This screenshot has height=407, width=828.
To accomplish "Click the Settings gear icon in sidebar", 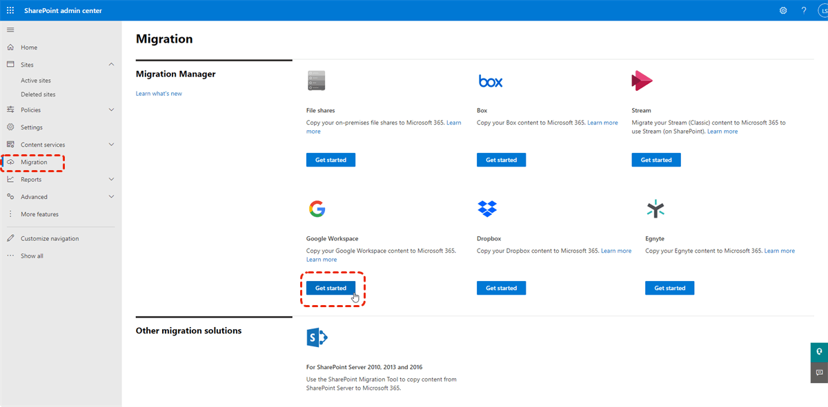I will tap(10, 127).
